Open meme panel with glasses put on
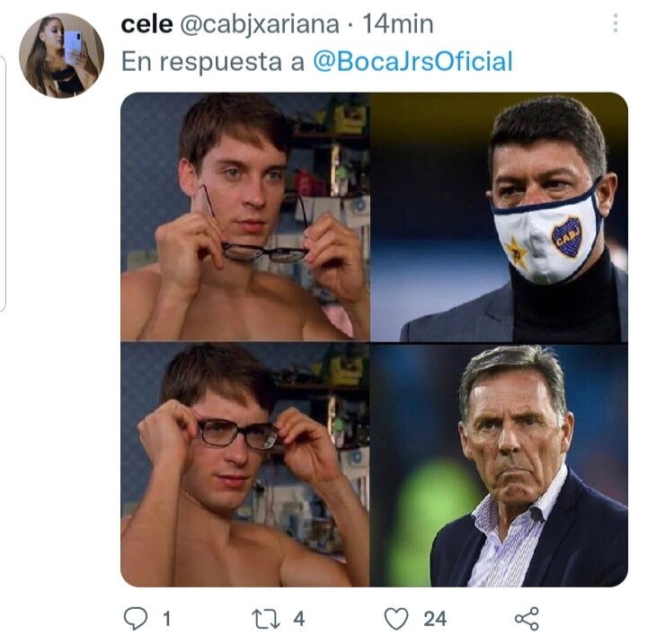This screenshot has height=635, width=647. pyautogui.click(x=245, y=464)
